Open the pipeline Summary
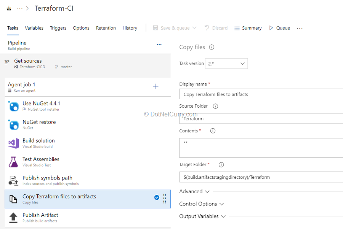Screen dimensions: 343x229 [248, 28]
